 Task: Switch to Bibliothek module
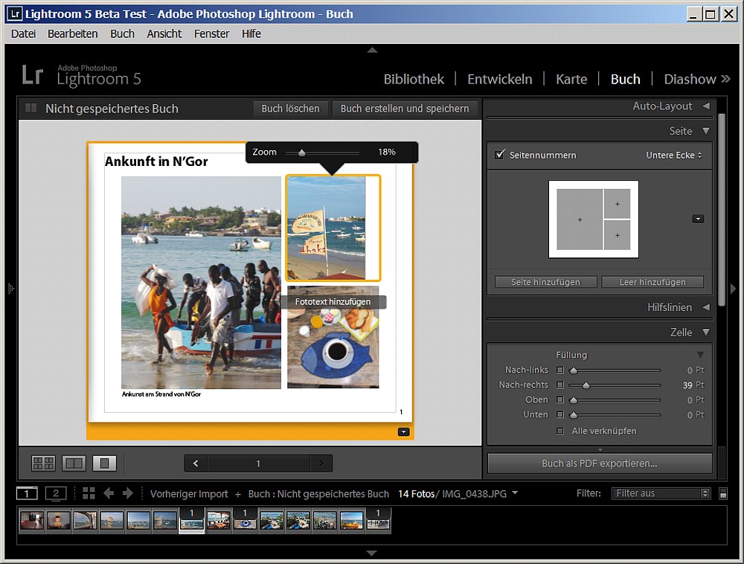point(414,79)
